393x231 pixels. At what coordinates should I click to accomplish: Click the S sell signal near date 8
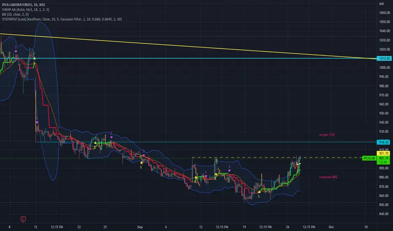pos(16,50)
